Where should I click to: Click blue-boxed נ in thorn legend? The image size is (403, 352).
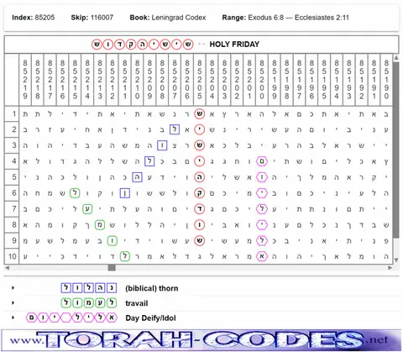(x=112, y=288)
